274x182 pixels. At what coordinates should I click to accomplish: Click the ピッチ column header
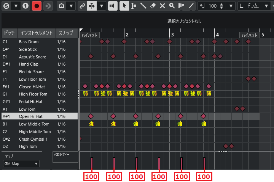click(10, 33)
